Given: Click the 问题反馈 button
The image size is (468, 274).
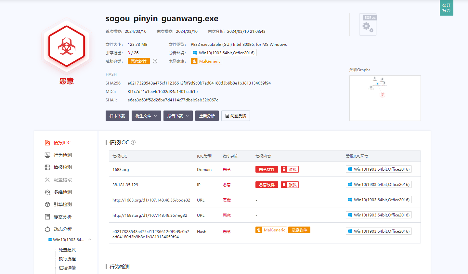Looking at the screenshot, I should [236, 116].
